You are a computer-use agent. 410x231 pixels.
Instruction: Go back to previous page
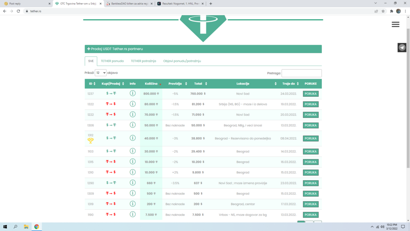pyautogui.click(x=5, y=11)
